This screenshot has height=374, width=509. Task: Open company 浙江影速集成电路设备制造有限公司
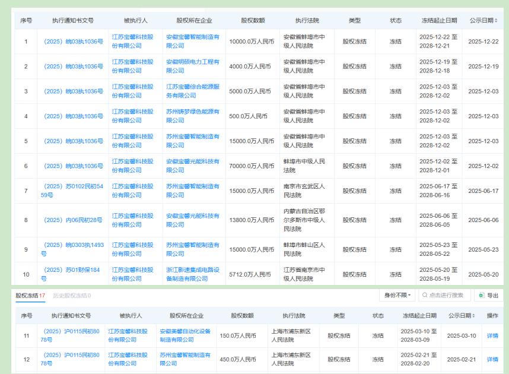coord(193,274)
